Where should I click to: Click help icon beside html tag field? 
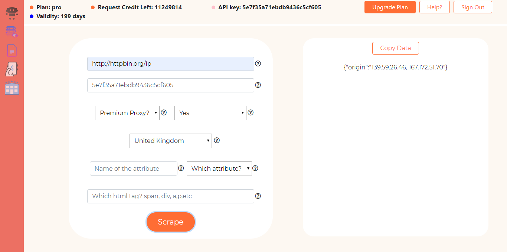point(258,196)
